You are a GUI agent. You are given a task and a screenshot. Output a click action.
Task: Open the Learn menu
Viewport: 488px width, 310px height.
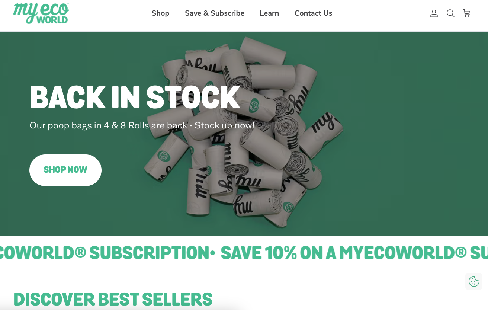(269, 13)
